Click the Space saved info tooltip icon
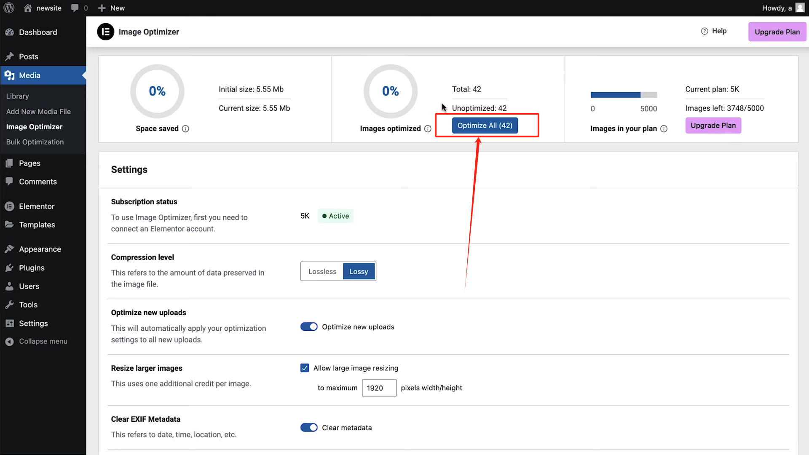Viewport: 809px width, 455px height. pos(186,128)
